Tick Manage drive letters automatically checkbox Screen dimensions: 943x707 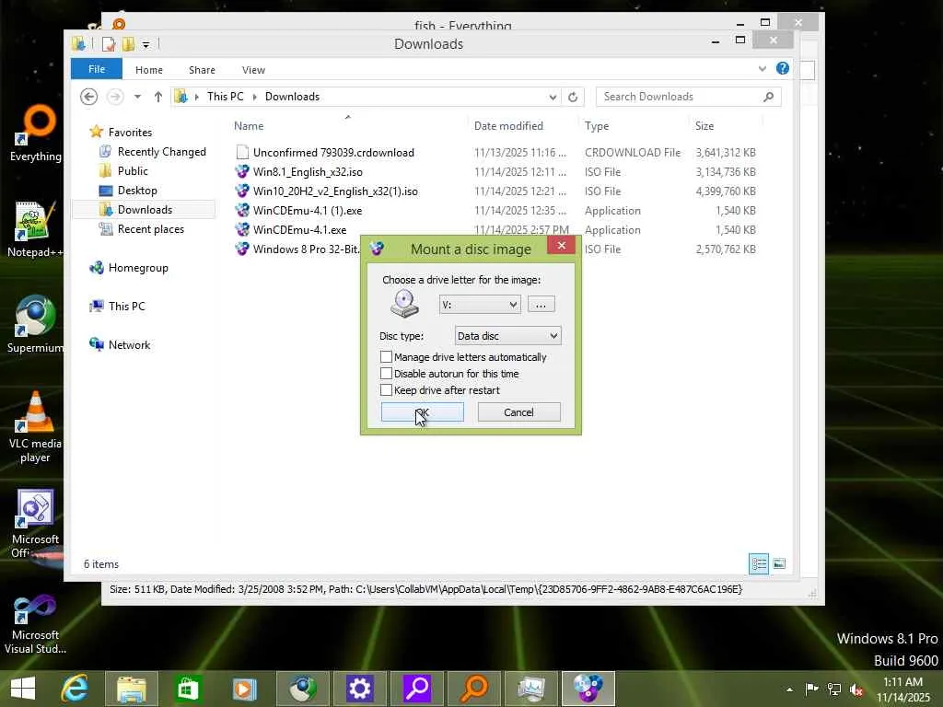coord(386,357)
